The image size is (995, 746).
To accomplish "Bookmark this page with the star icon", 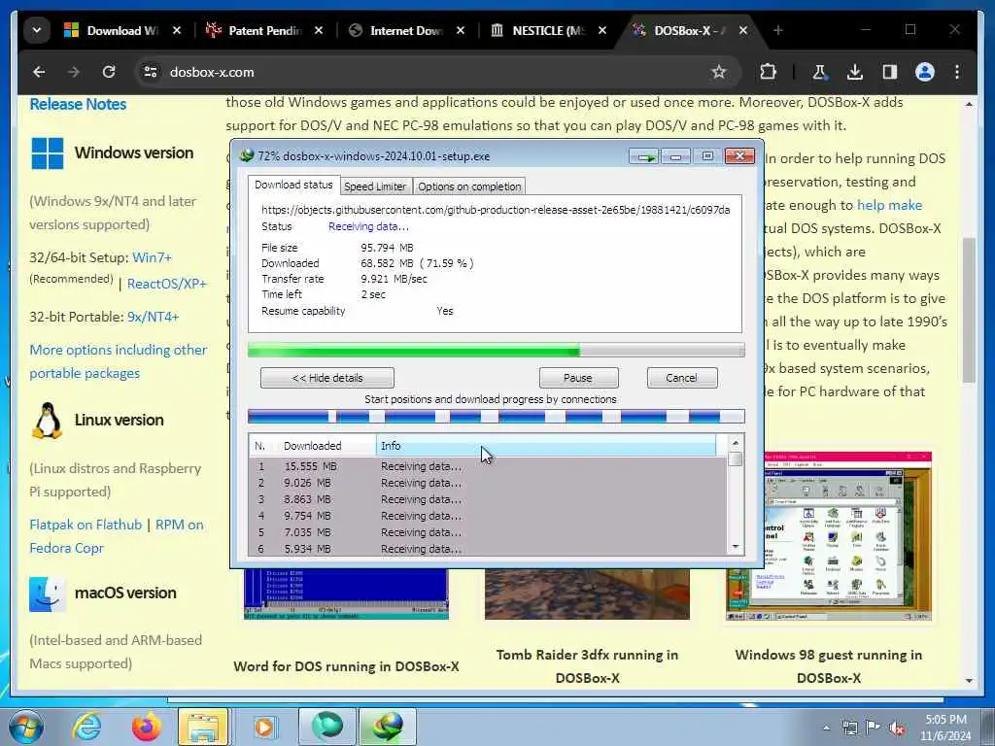I will click(718, 72).
